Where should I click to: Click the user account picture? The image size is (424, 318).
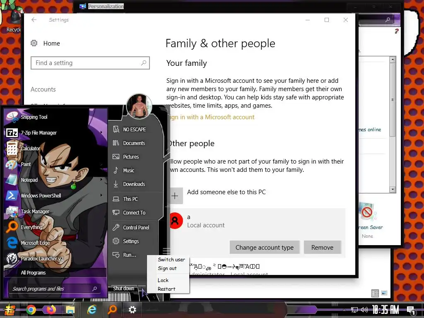[139, 106]
